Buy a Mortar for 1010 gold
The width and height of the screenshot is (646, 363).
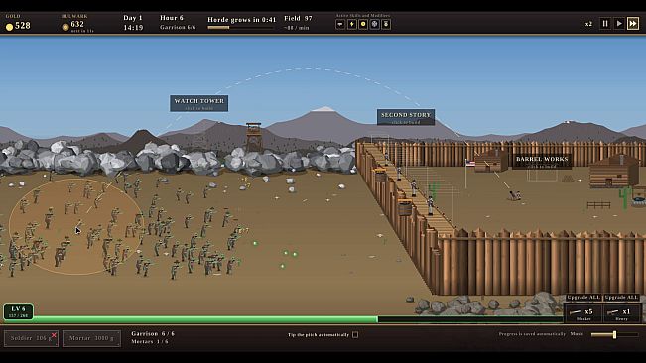92,338
